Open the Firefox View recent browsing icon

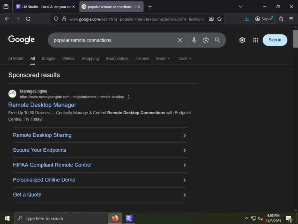[6, 7]
